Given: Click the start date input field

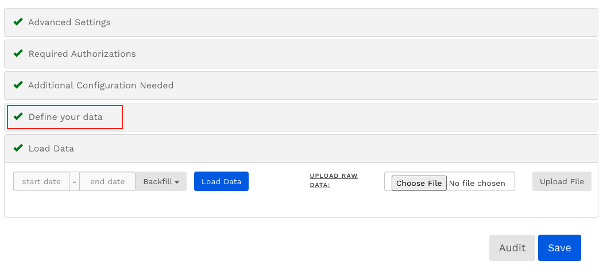Looking at the screenshot, I should coord(41,181).
